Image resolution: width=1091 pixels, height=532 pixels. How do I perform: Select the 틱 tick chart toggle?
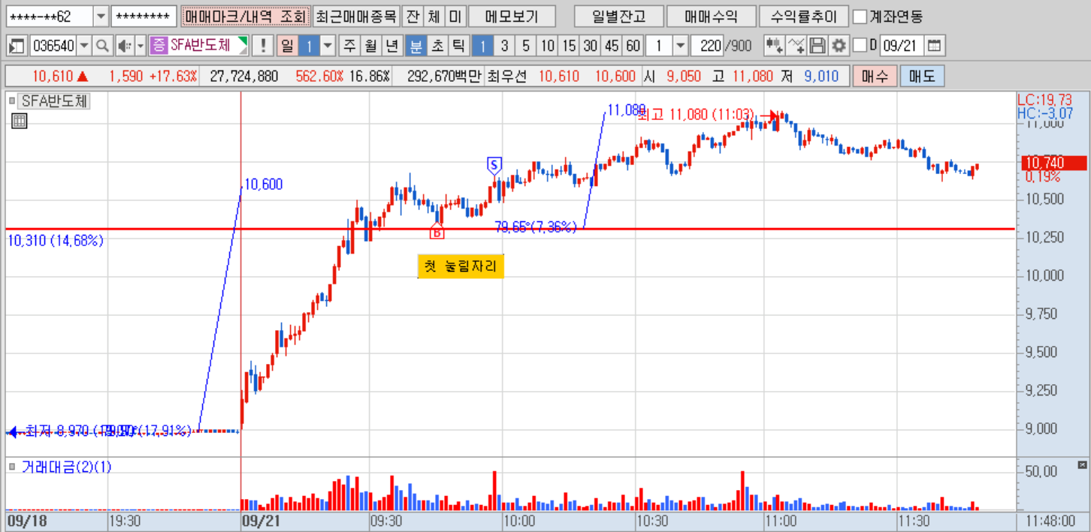coord(458,46)
